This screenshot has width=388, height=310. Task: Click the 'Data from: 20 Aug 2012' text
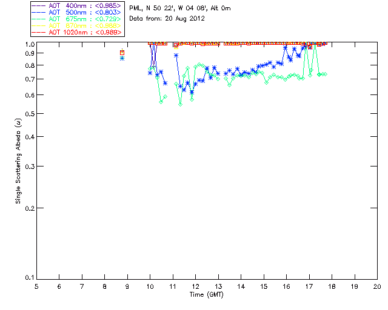pos(167,19)
